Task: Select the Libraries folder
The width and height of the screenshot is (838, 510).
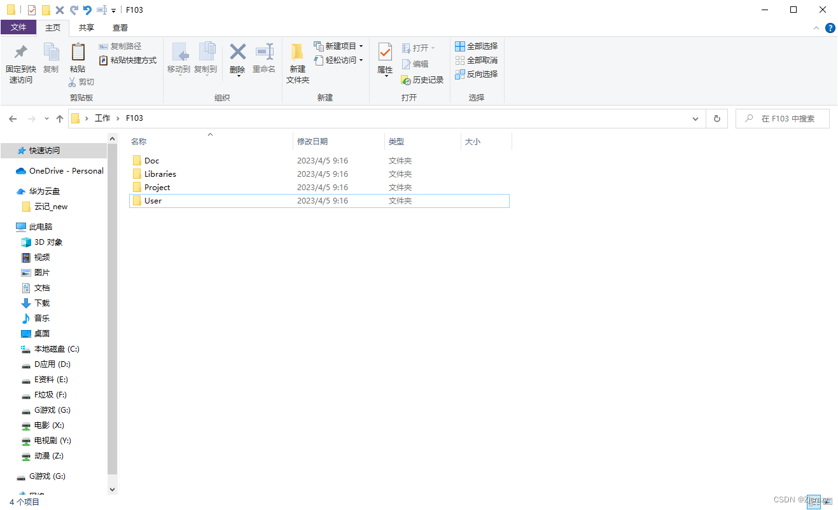Action: pos(319,174)
